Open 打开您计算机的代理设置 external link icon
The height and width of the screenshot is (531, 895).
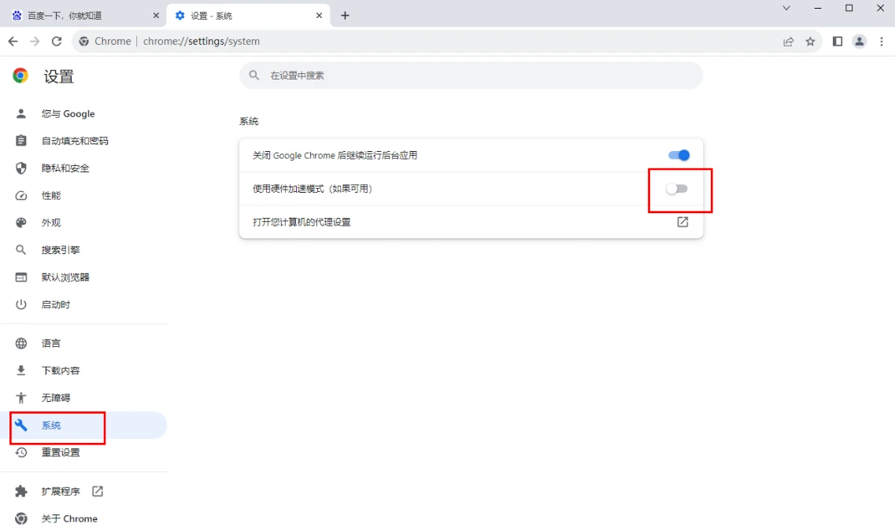pyautogui.click(x=682, y=222)
